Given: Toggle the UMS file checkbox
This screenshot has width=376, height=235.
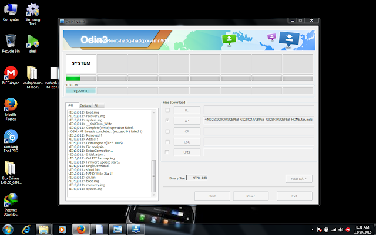Looking at the screenshot, I should click(x=167, y=152).
